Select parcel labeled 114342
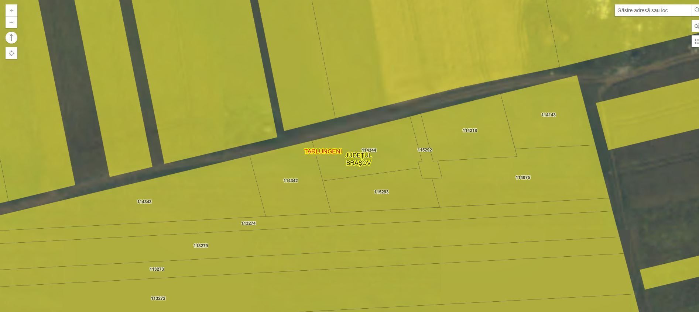 coord(291,181)
